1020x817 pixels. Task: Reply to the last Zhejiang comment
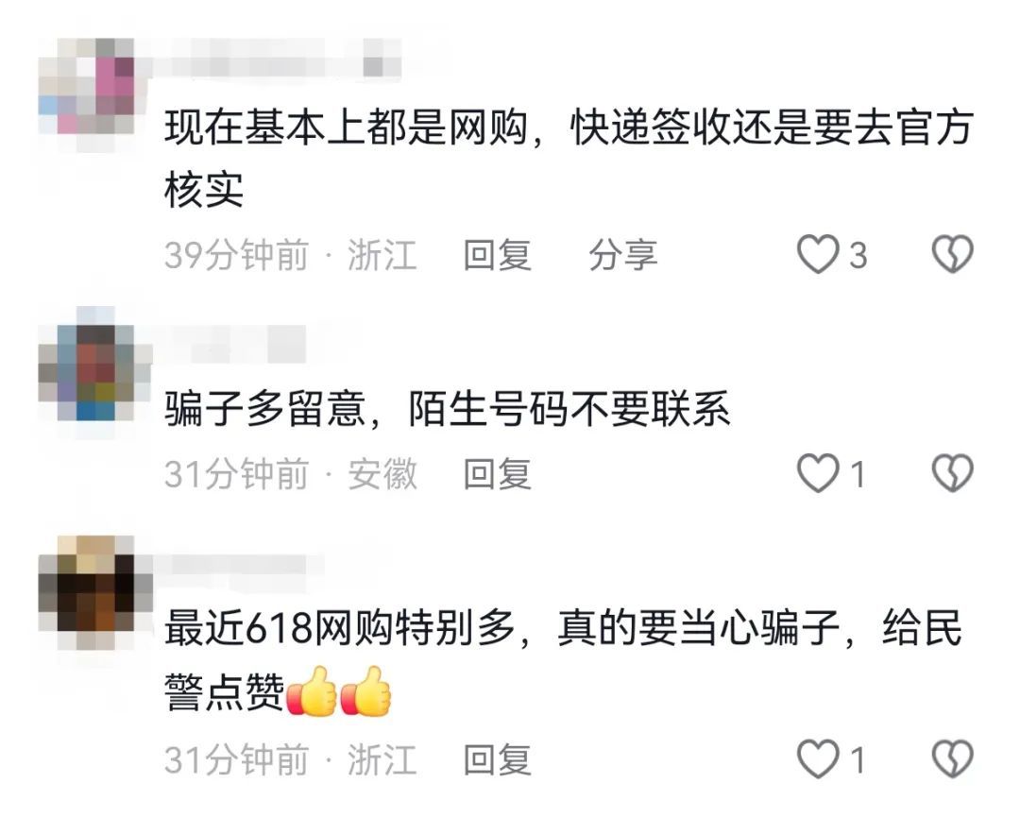tap(497, 759)
